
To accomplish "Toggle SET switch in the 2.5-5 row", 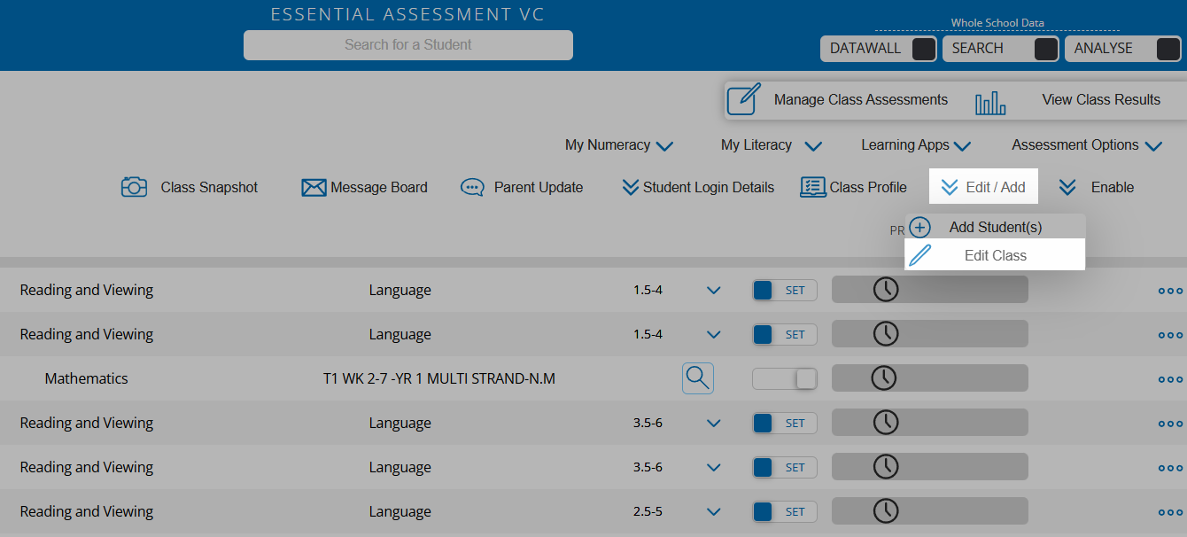I will point(785,511).
